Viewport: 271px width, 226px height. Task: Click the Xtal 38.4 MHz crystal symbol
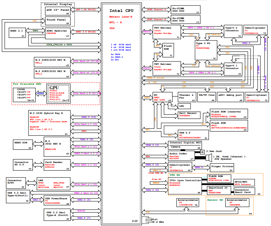pyautogui.click(x=148, y=220)
